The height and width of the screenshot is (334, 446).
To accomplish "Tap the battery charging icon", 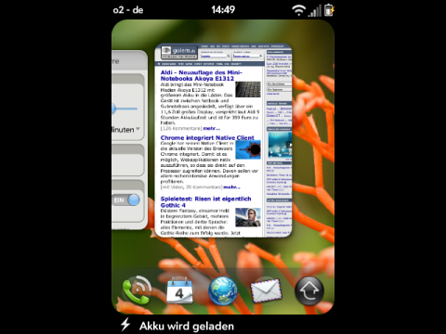I will click(x=329, y=10).
